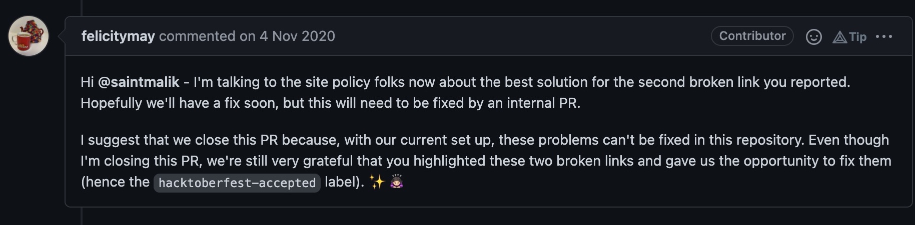
Task: Click the bowing woman emoji
Action: [397, 182]
